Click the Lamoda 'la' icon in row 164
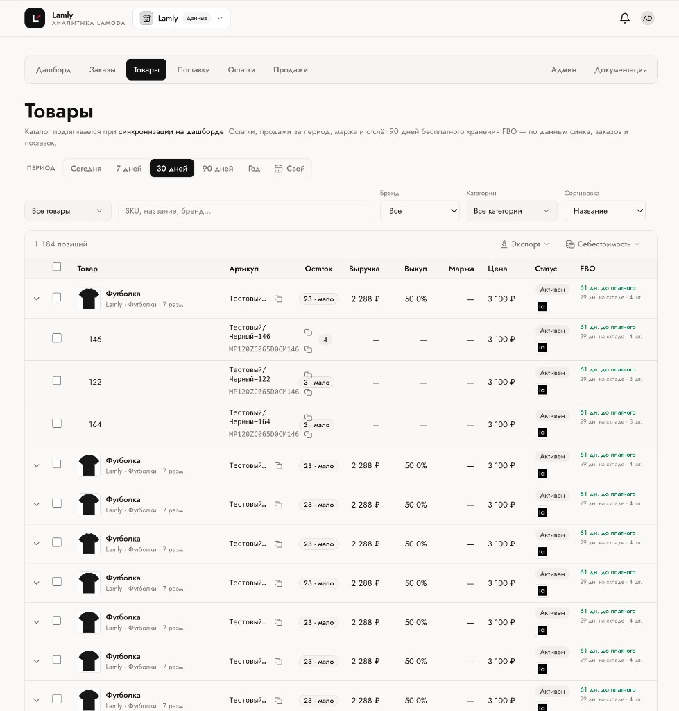This screenshot has width=679, height=711. click(542, 433)
